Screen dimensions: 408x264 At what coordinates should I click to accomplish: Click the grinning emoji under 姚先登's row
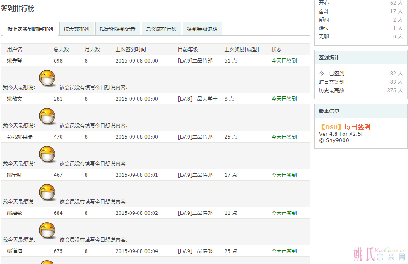click(x=47, y=78)
